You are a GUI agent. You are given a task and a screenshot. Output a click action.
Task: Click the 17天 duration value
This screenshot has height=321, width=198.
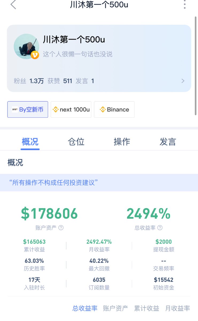coord(34,280)
